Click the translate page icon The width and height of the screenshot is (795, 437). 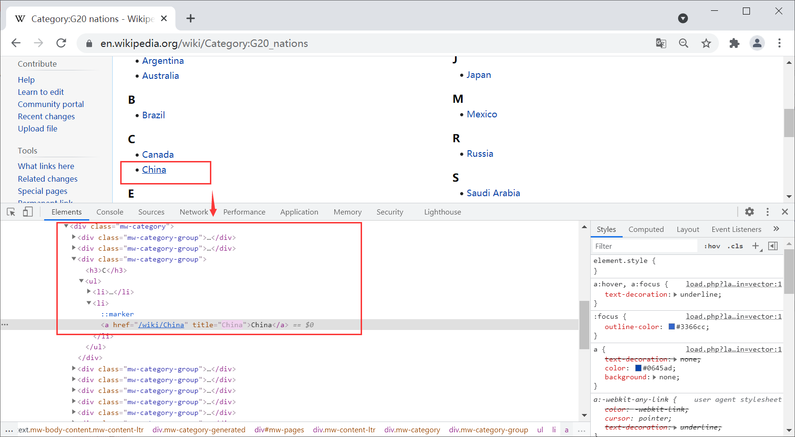[x=661, y=43]
